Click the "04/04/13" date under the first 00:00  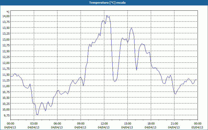10,127
